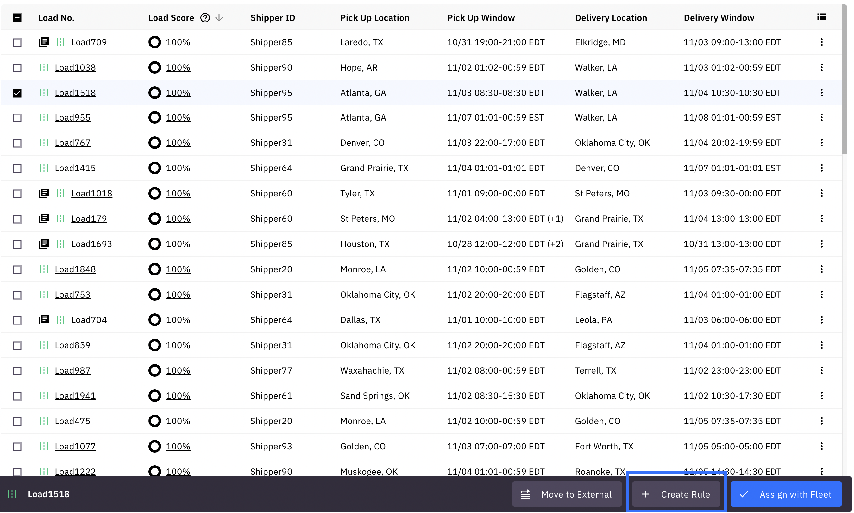Open the row actions menu for Load767
854x513 pixels.
[x=821, y=142]
